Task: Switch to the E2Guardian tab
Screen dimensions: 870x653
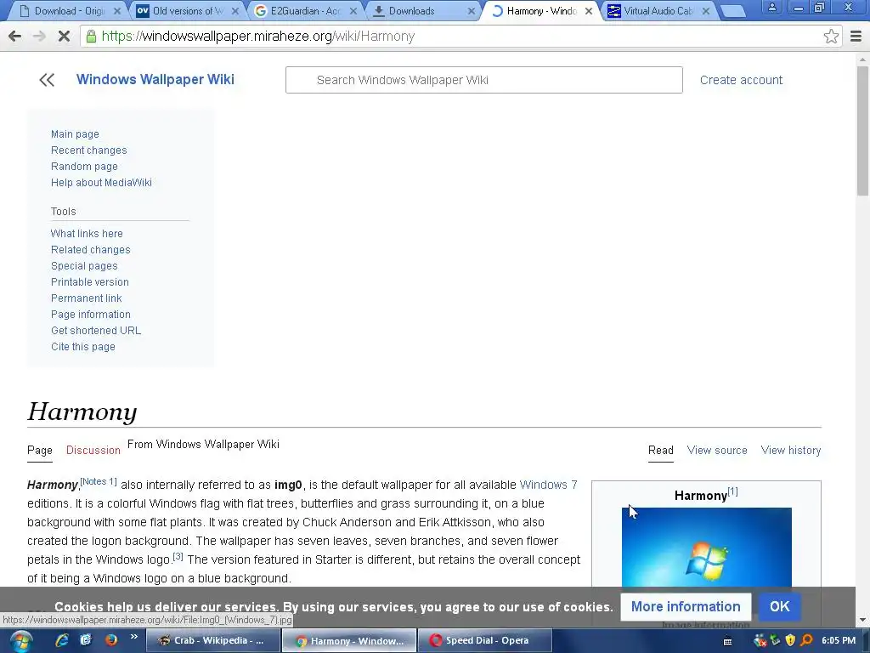Action: point(304,11)
